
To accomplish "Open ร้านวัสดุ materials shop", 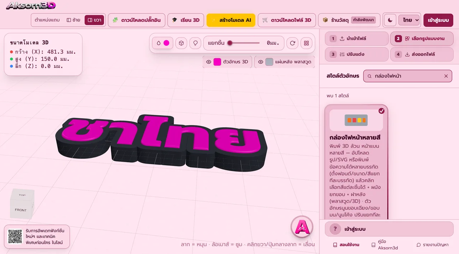I will [349, 20].
